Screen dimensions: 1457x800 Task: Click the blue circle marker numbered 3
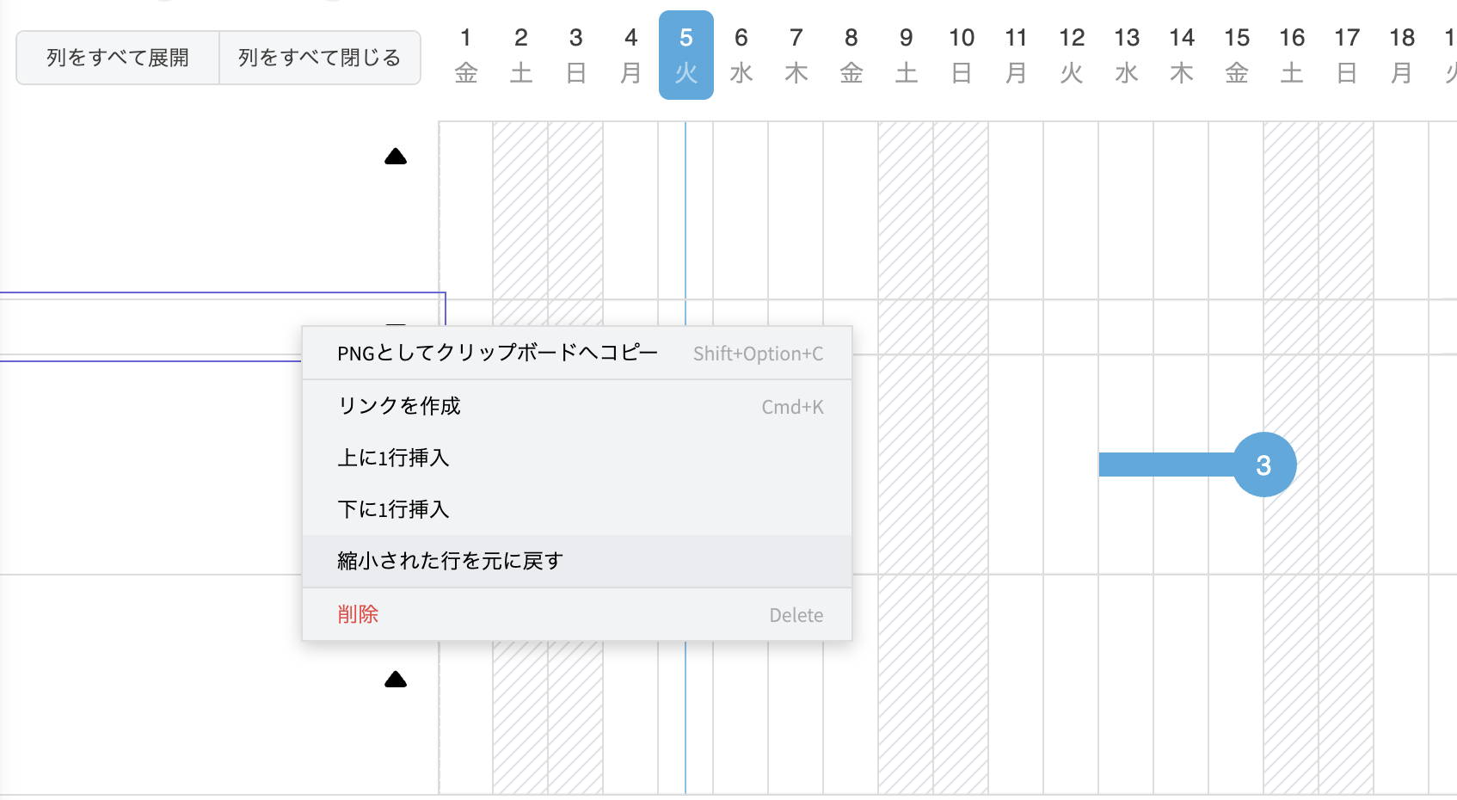[x=1263, y=465]
